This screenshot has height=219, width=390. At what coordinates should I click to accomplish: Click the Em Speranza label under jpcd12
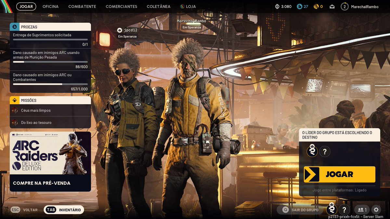[x=127, y=37]
